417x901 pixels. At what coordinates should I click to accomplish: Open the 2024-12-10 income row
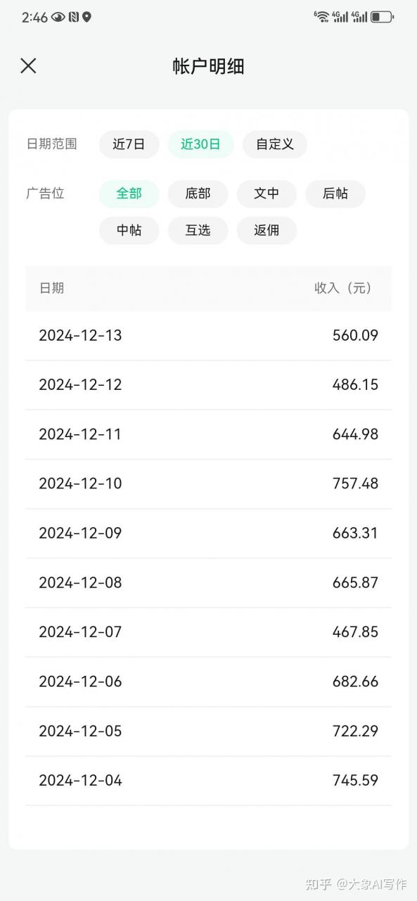coord(208,484)
